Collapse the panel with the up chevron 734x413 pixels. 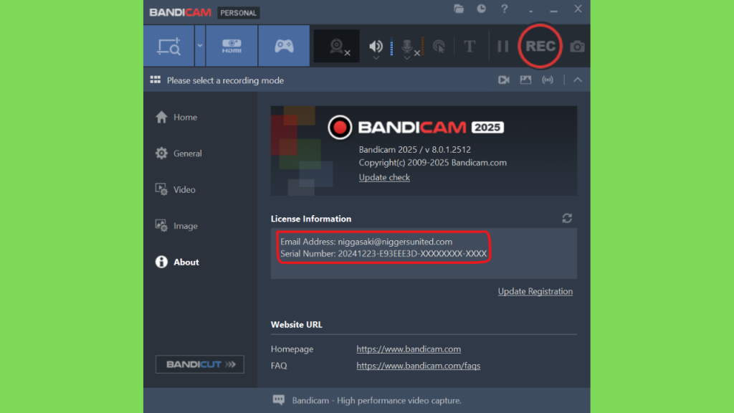tap(578, 80)
